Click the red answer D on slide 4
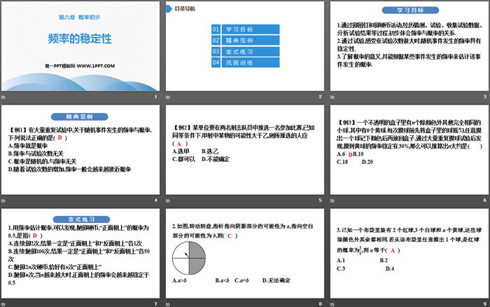490x307 pixels. 60,137
